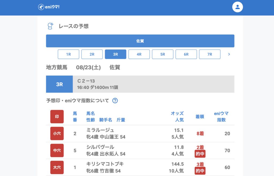Click the 中穴 mark badge

click(x=57, y=150)
